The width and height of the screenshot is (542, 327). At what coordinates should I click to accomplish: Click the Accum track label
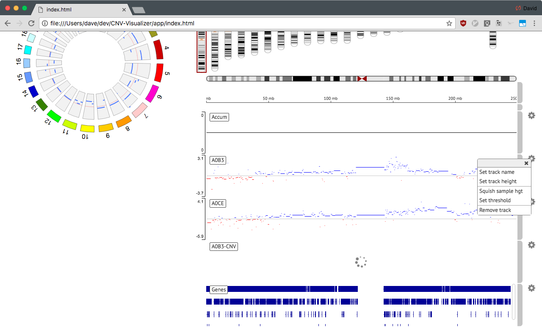click(219, 117)
